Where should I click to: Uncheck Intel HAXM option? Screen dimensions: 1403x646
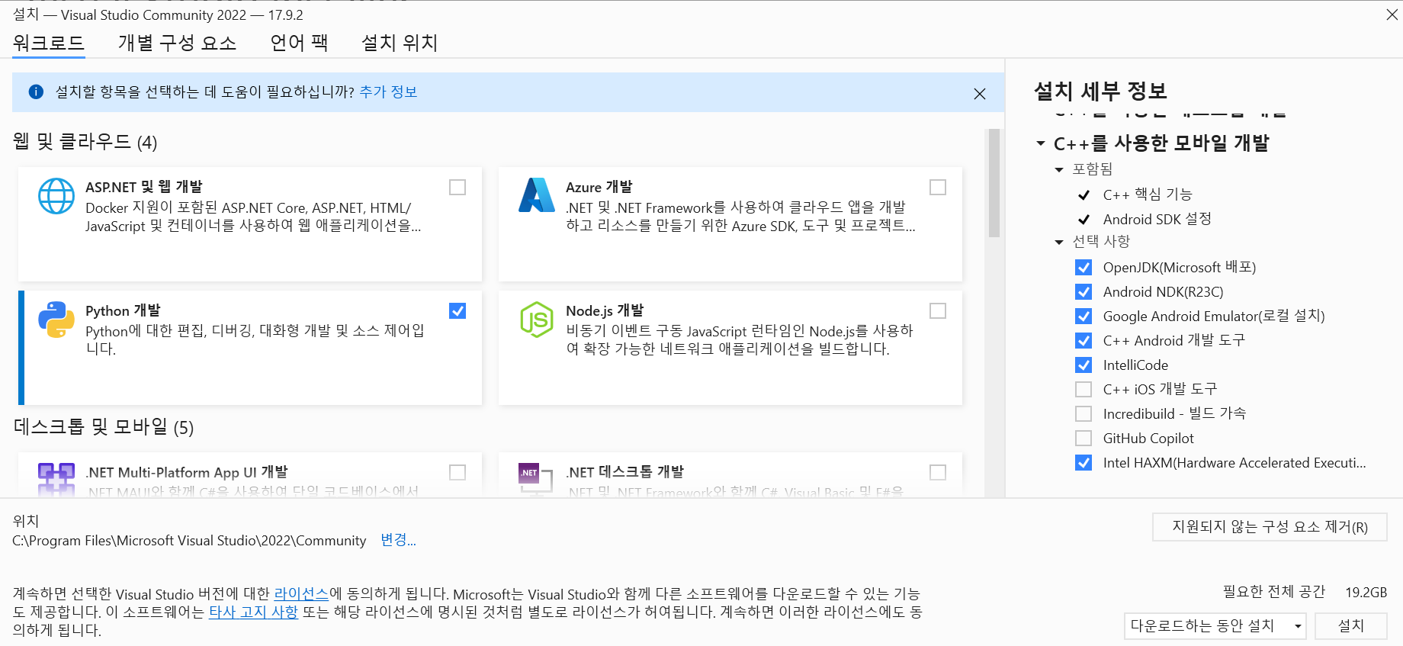(x=1084, y=463)
